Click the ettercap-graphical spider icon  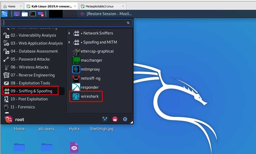tap(76, 51)
